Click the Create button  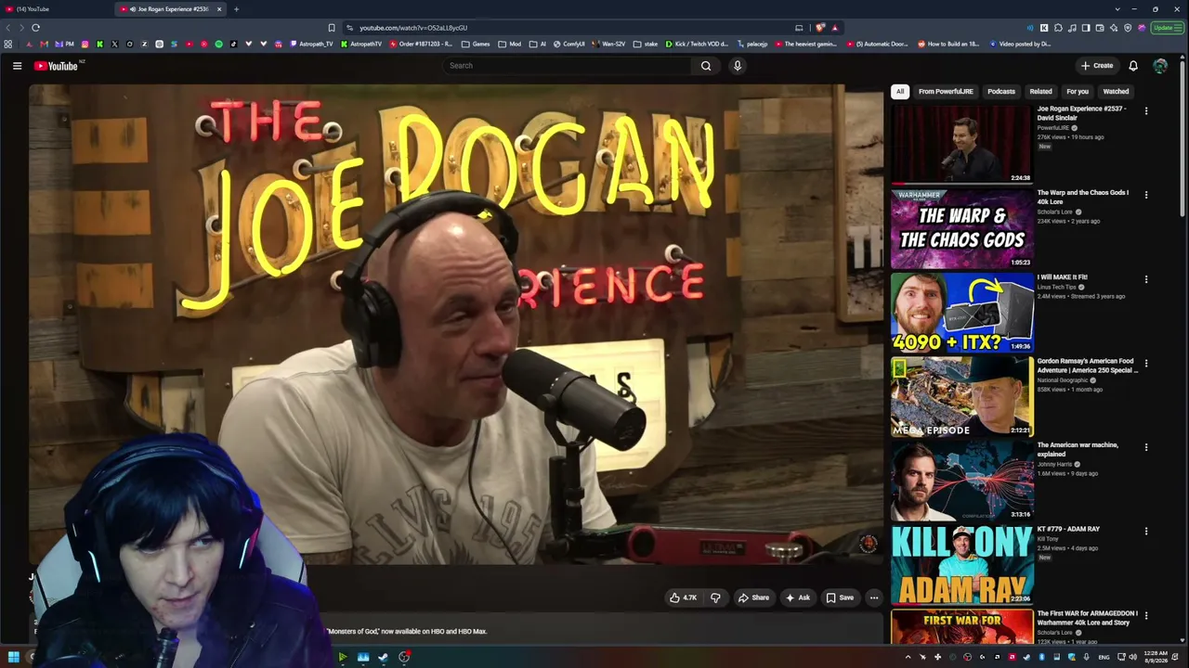tap(1097, 66)
